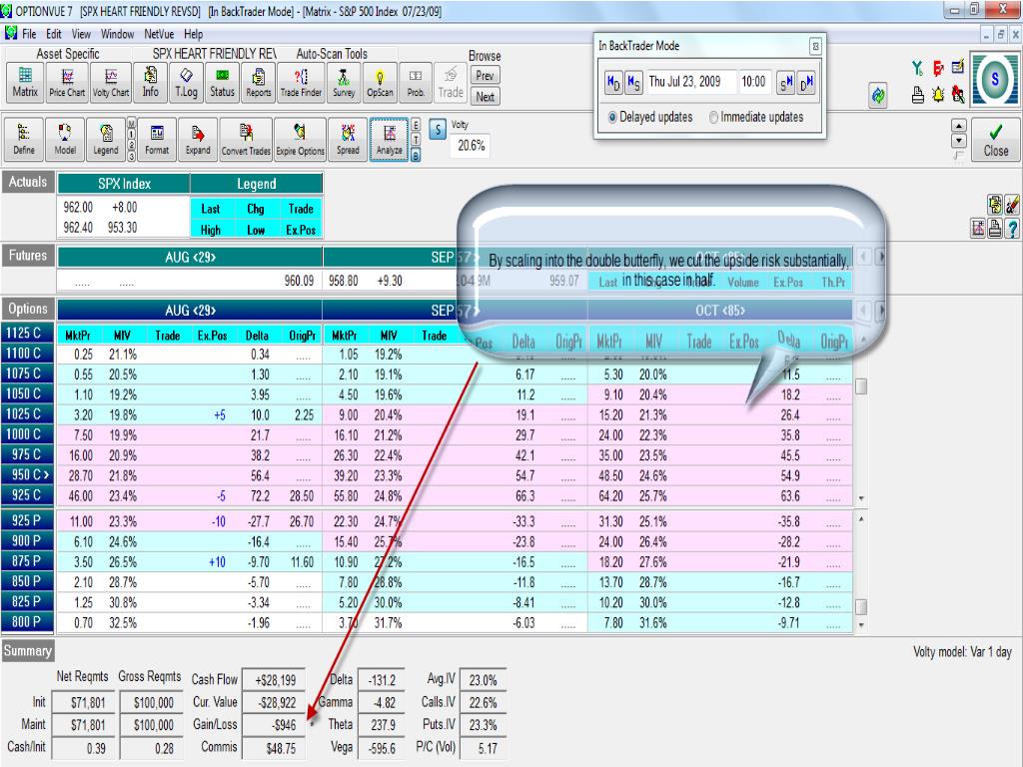Image resolution: width=1023 pixels, height=767 pixels.
Task: Select Immediate updates radio button
Action: click(713, 118)
